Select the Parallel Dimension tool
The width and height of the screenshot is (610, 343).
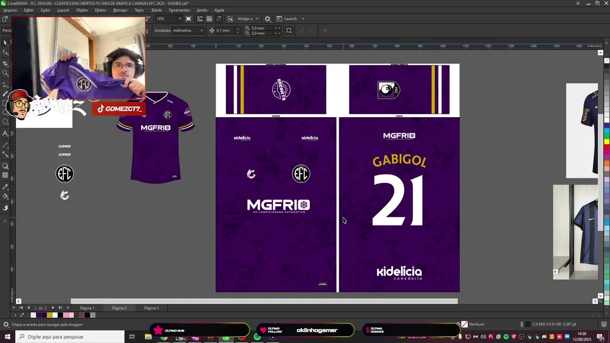tap(5, 144)
